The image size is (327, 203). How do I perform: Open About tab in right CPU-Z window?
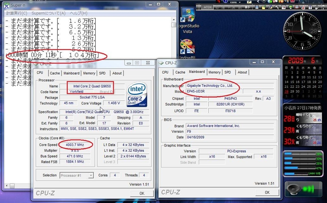(x=242, y=72)
